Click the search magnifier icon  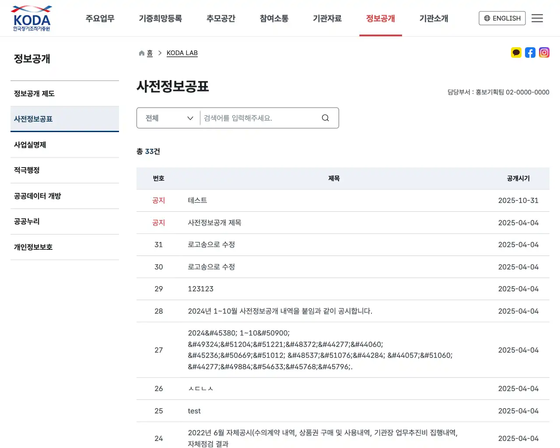click(x=325, y=118)
